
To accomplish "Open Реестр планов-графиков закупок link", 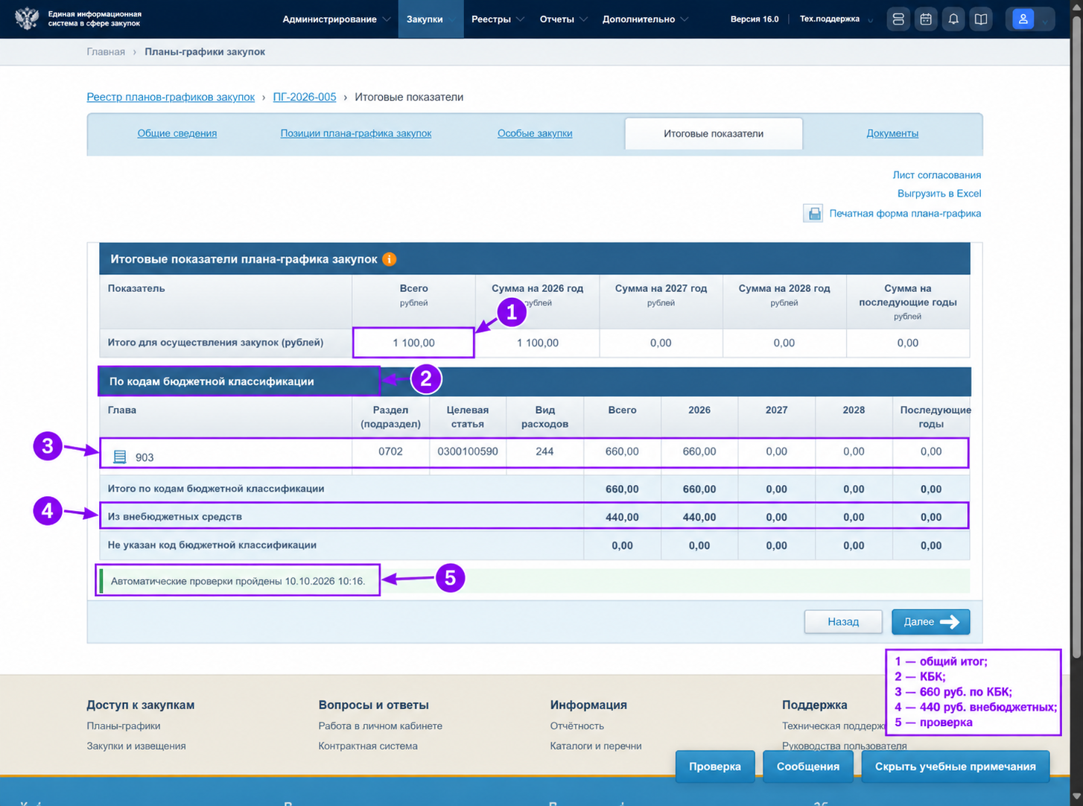I will coord(171,97).
